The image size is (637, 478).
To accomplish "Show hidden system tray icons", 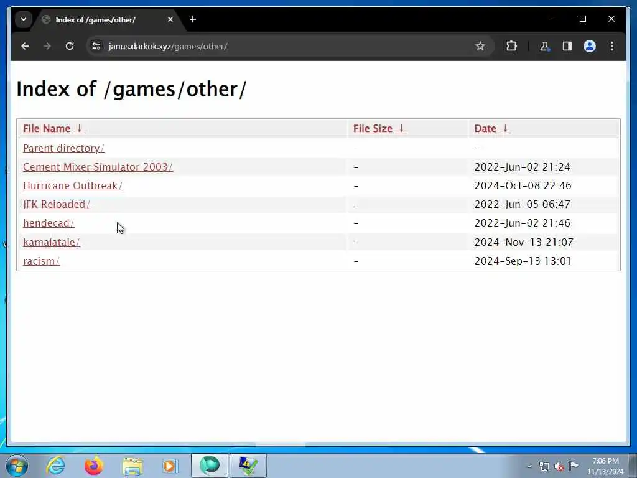I will coord(529,466).
